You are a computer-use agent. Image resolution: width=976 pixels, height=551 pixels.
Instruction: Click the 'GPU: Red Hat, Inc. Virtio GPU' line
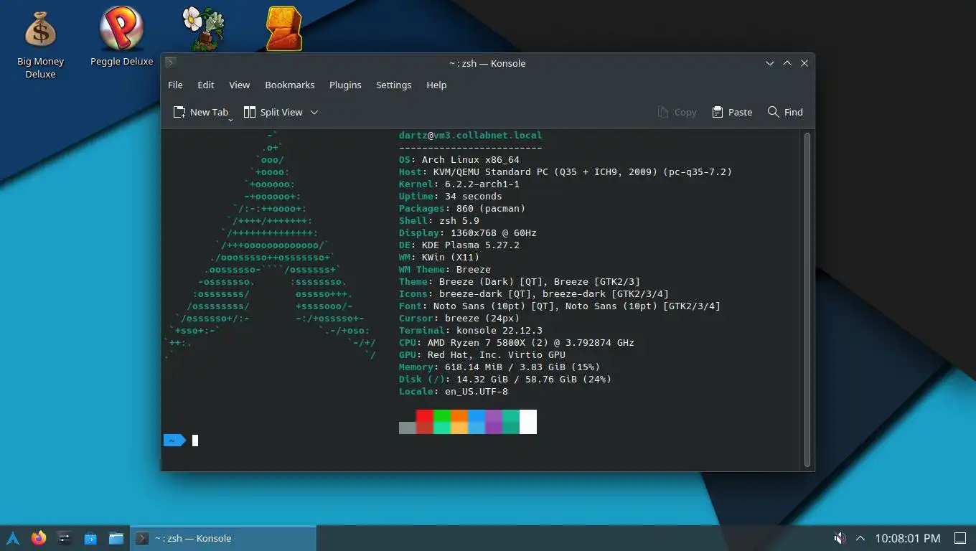tap(482, 354)
